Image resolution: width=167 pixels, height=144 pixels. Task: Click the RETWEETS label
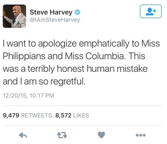[x=37, y=115]
